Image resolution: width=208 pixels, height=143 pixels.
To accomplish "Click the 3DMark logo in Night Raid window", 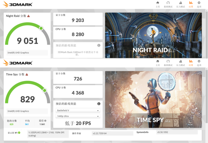I will [18, 4].
